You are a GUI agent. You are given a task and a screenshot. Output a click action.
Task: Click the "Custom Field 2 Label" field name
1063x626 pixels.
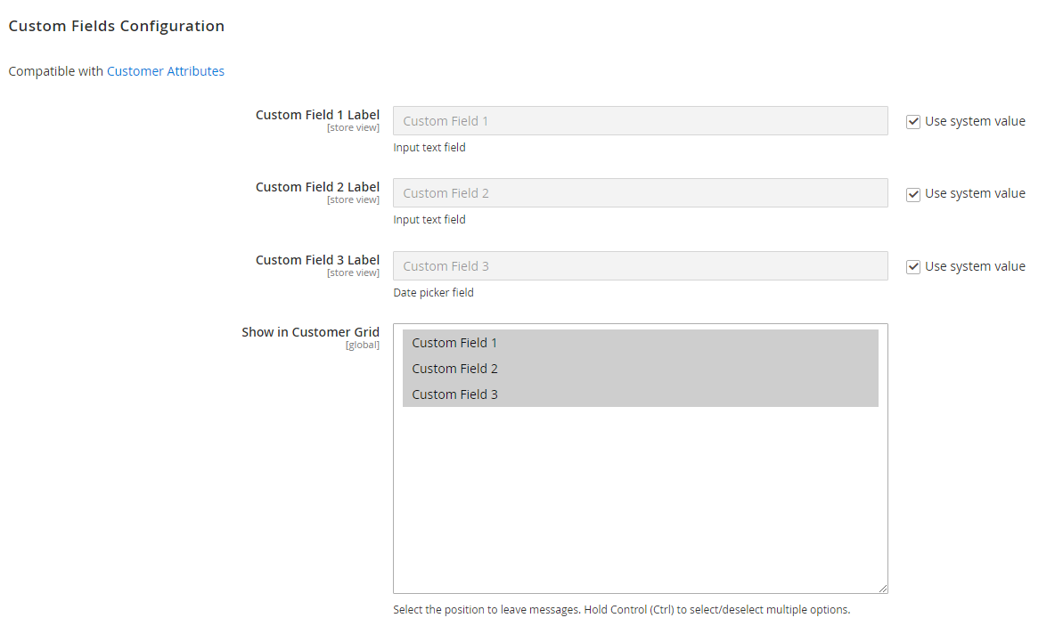click(x=317, y=187)
